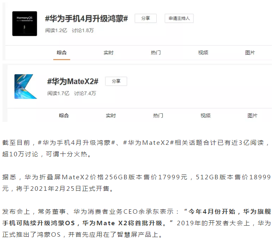Click the paragraph starting 截至目前
The height and width of the screenshot is (247, 276).
(x=136, y=149)
